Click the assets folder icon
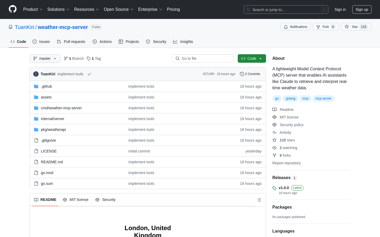The image size is (380, 237). click(x=36, y=97)
